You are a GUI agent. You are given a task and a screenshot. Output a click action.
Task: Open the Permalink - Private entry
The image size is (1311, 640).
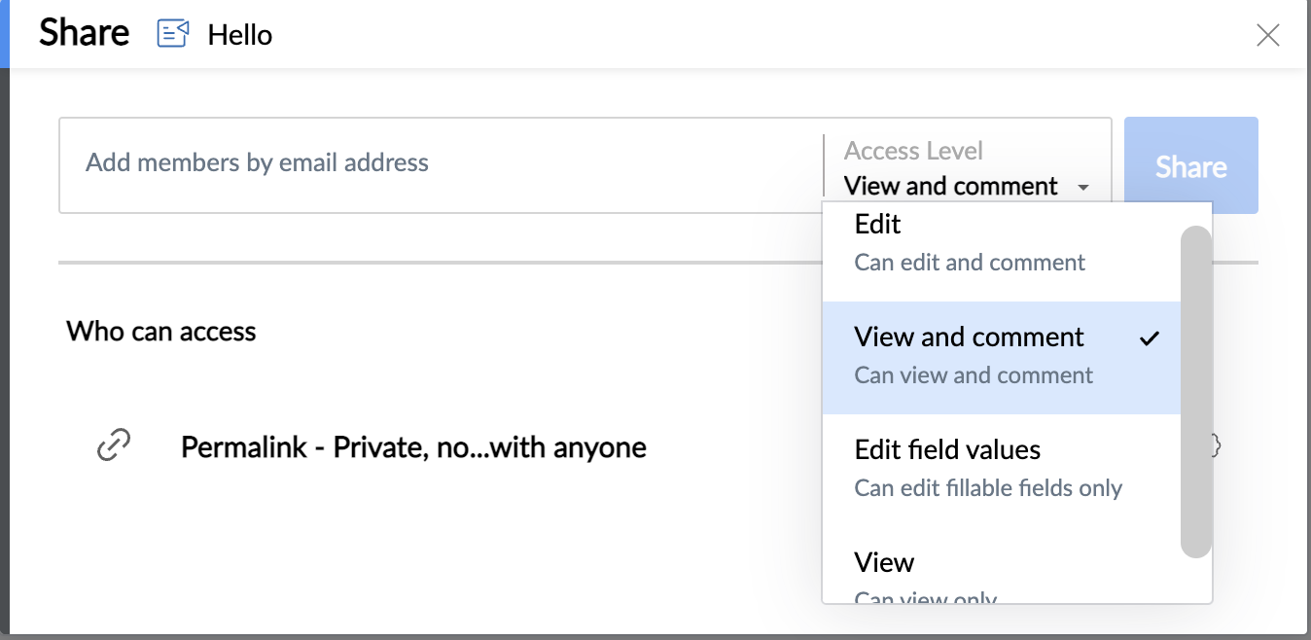pyautogui.click(x=413, y=447)
